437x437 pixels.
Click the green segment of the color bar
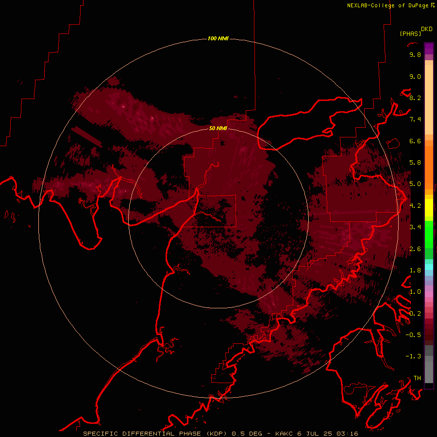(429, 235)
